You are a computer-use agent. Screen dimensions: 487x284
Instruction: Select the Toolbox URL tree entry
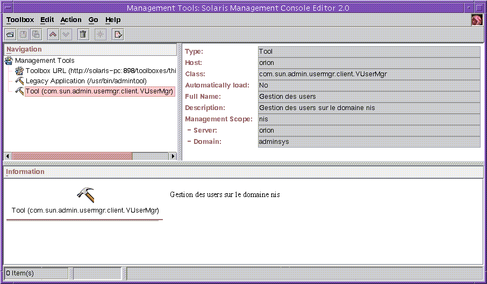coord(101,71)
